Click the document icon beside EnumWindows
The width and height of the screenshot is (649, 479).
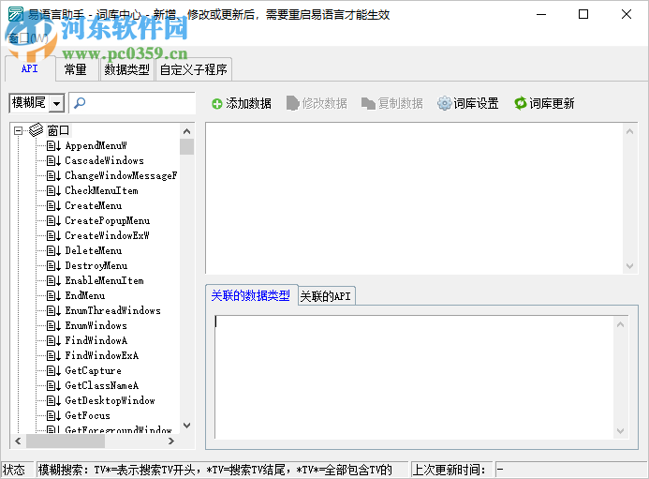pos(53,325)
